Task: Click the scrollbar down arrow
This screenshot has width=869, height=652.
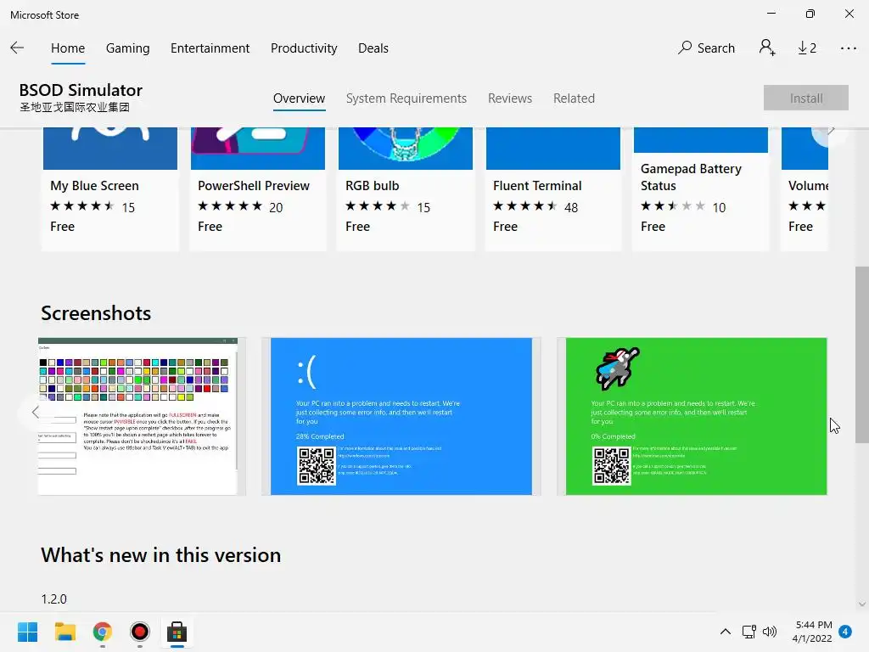Action: coord(862,604)
